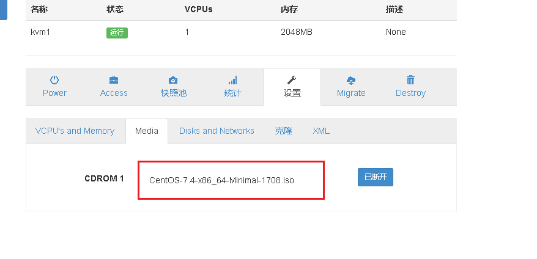The height and width of the screenshot is (259, 537).
Task: Click the bar chart icon above 统计
Action: coord(232,80)
